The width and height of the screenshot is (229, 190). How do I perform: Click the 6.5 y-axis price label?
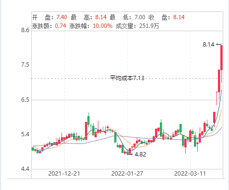tap(25, 100)
